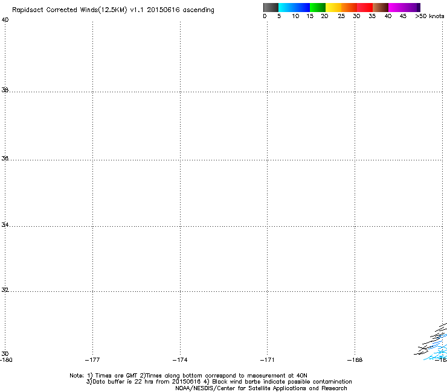Click the light blue wind barbs cluster
This screenshot has height=392, width=447.
coord(436,351)
